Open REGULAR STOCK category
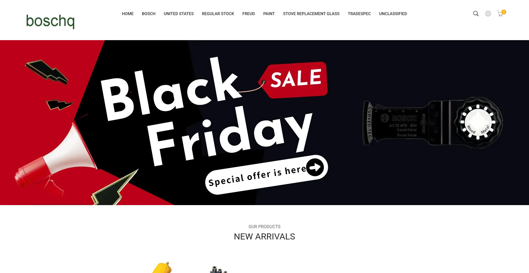The image size is (529, 273). (x=218, y=14)
